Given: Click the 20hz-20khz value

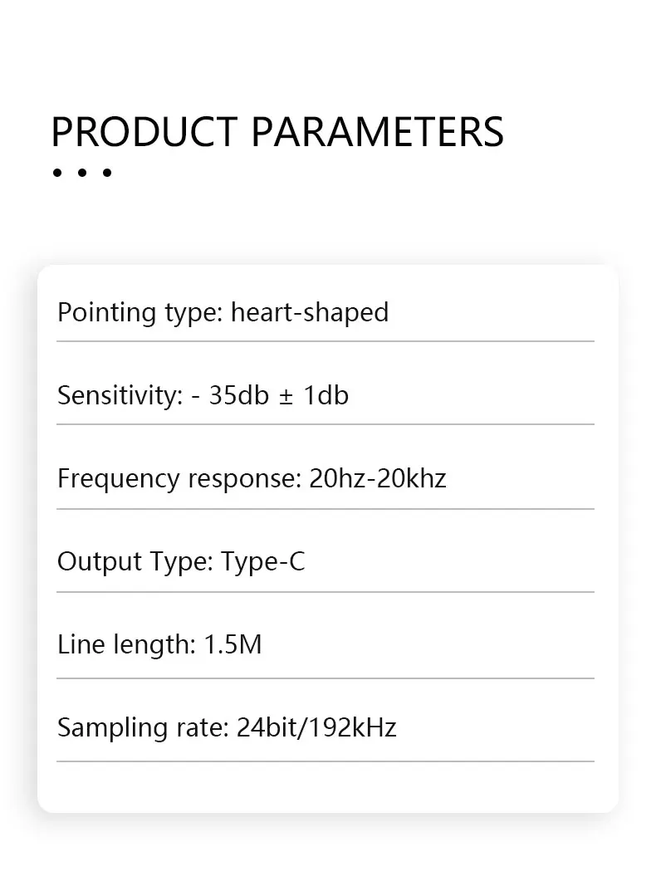Looking at the screenshot, I should pyautogui.click(x=378, y=479).
